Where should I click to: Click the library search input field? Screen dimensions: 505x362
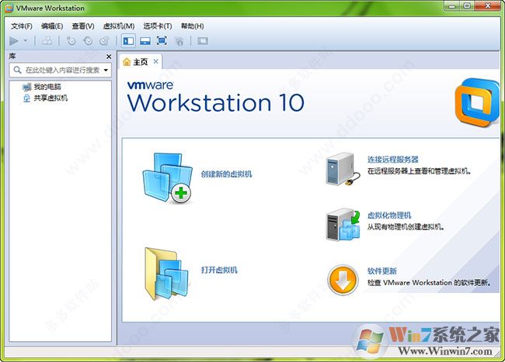[61, 70]
